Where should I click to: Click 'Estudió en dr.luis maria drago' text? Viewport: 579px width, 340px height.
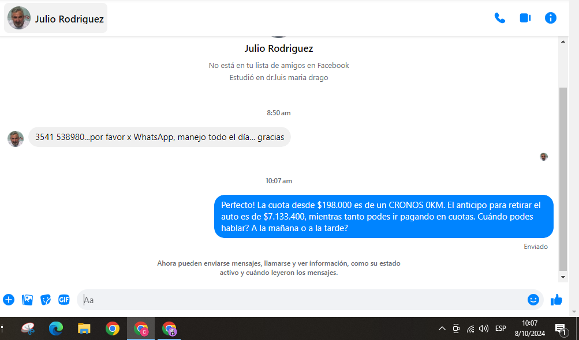[x=279, y=77]
